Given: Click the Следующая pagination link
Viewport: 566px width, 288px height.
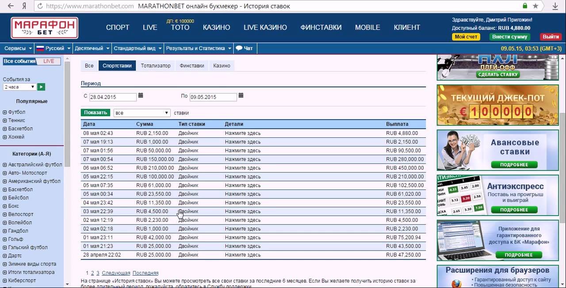Looking at the screenshot, I should coord(116,273).
